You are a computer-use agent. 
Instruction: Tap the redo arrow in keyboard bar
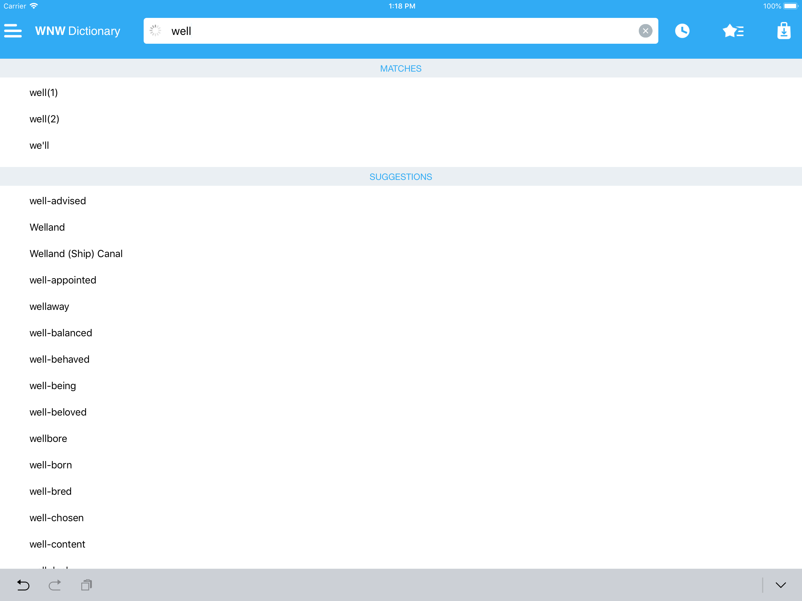[55, 585]
